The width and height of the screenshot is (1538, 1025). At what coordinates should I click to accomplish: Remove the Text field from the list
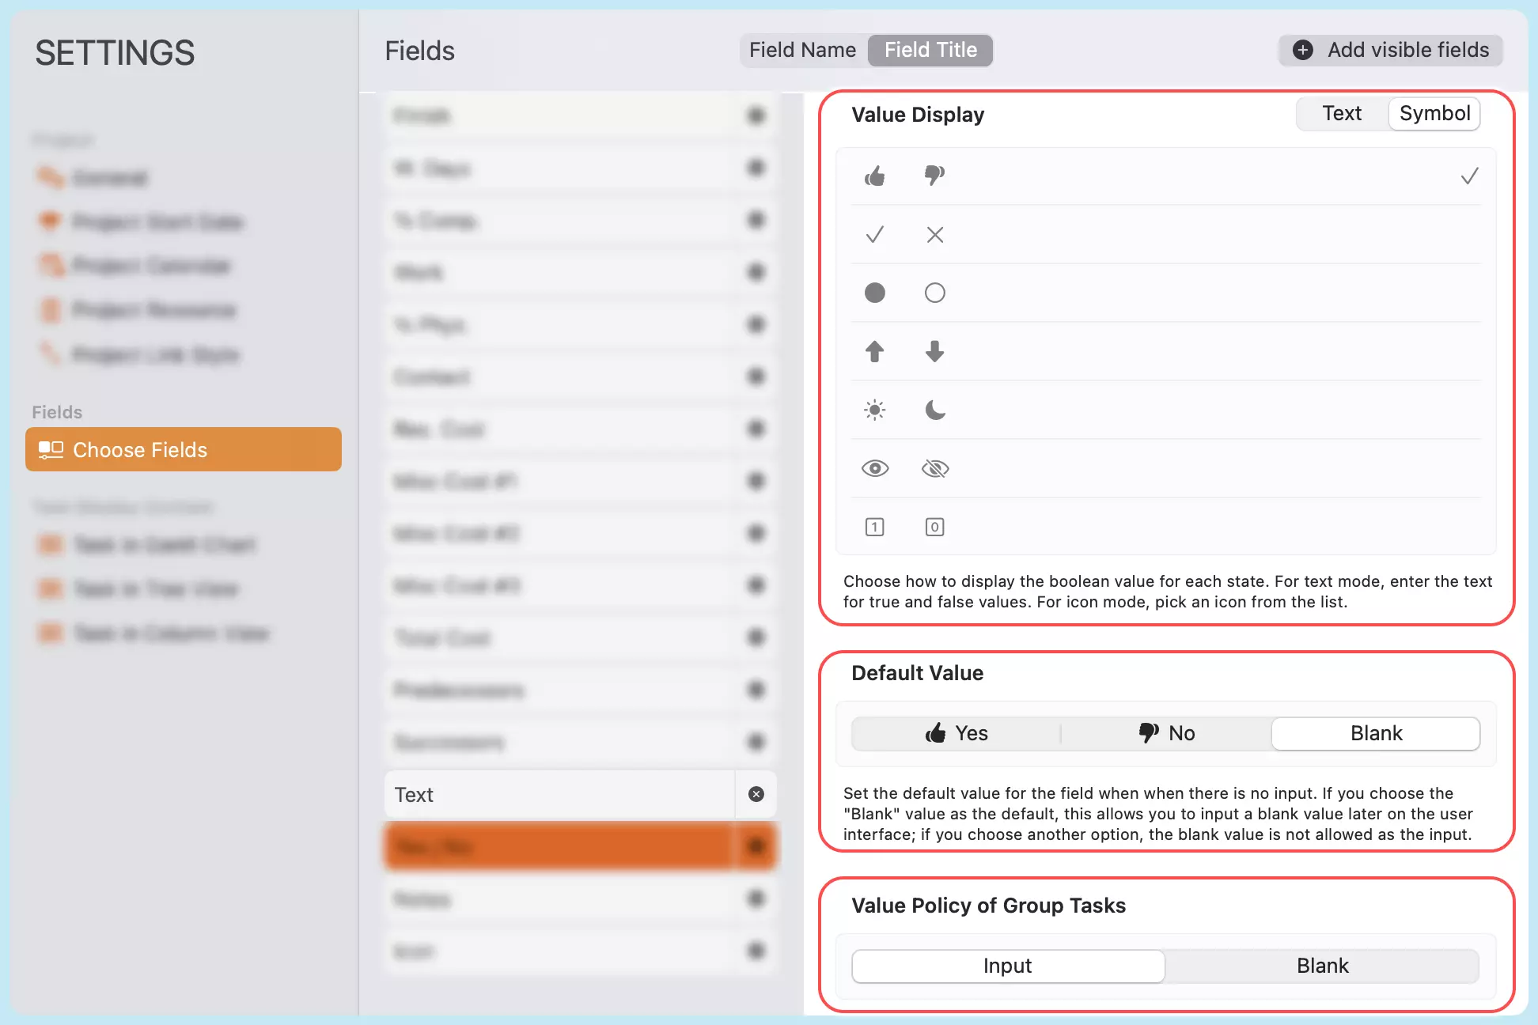756,794
